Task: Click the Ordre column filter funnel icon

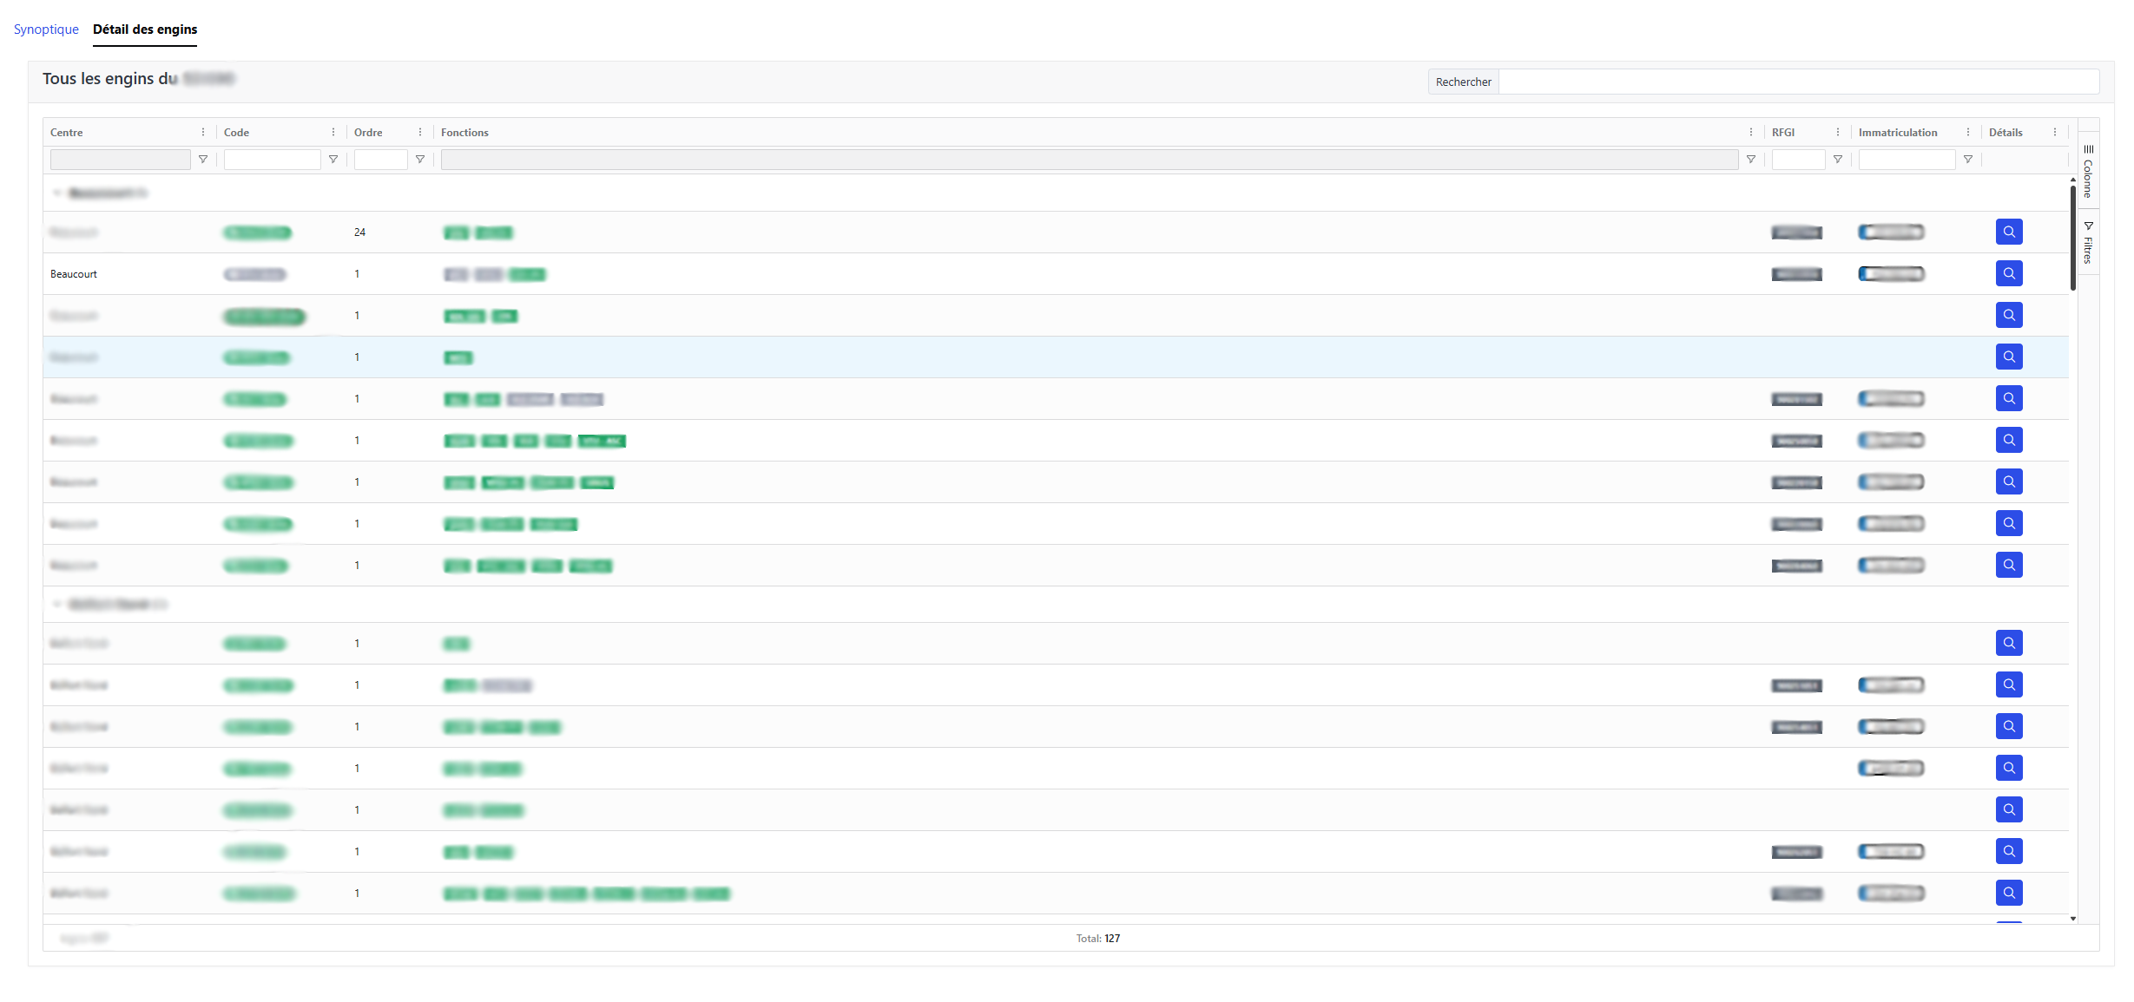Action: [420, 160]
